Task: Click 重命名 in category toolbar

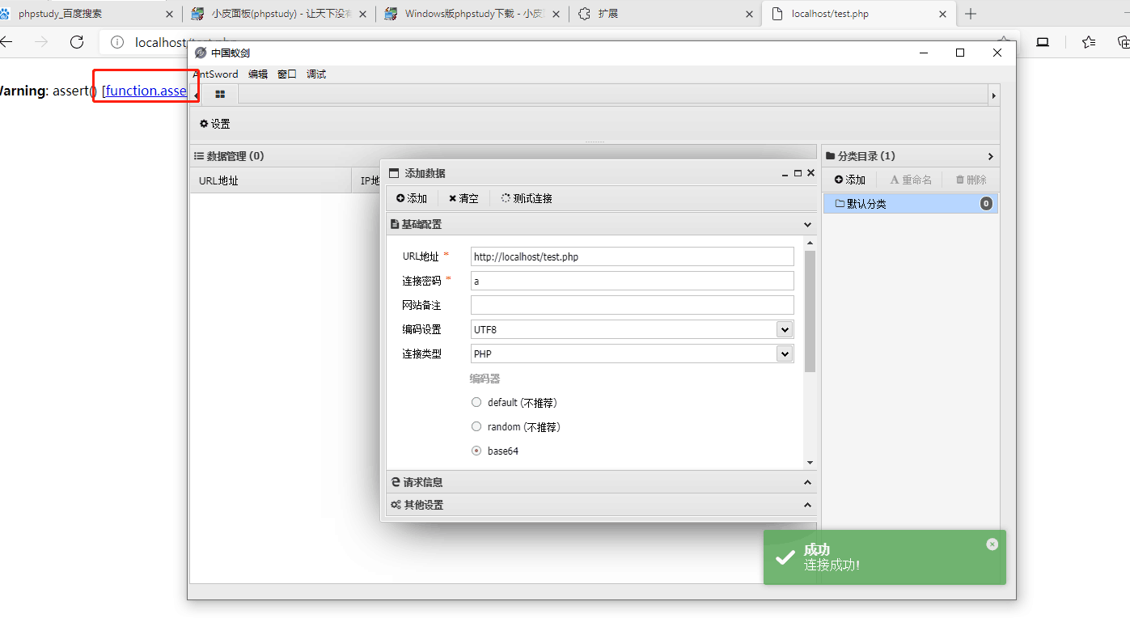Action: tap(911, 180)
